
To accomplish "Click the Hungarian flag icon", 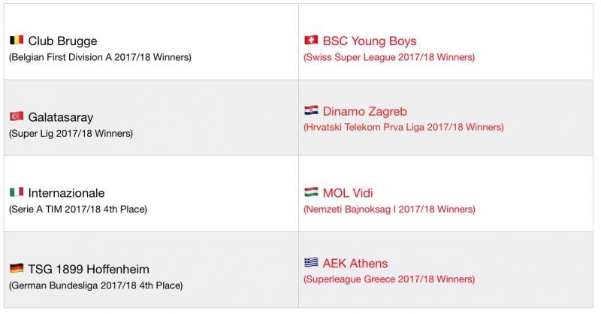I will pos(311,192).
